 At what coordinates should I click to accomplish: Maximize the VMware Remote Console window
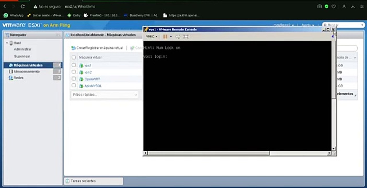(328, 30)
